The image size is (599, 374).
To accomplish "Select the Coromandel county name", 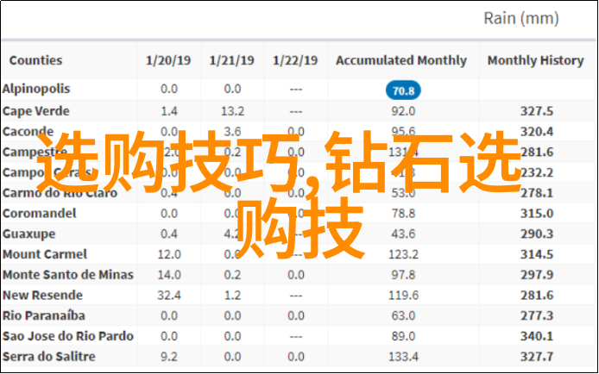I will pyautogui.click(x=40, y=213).
